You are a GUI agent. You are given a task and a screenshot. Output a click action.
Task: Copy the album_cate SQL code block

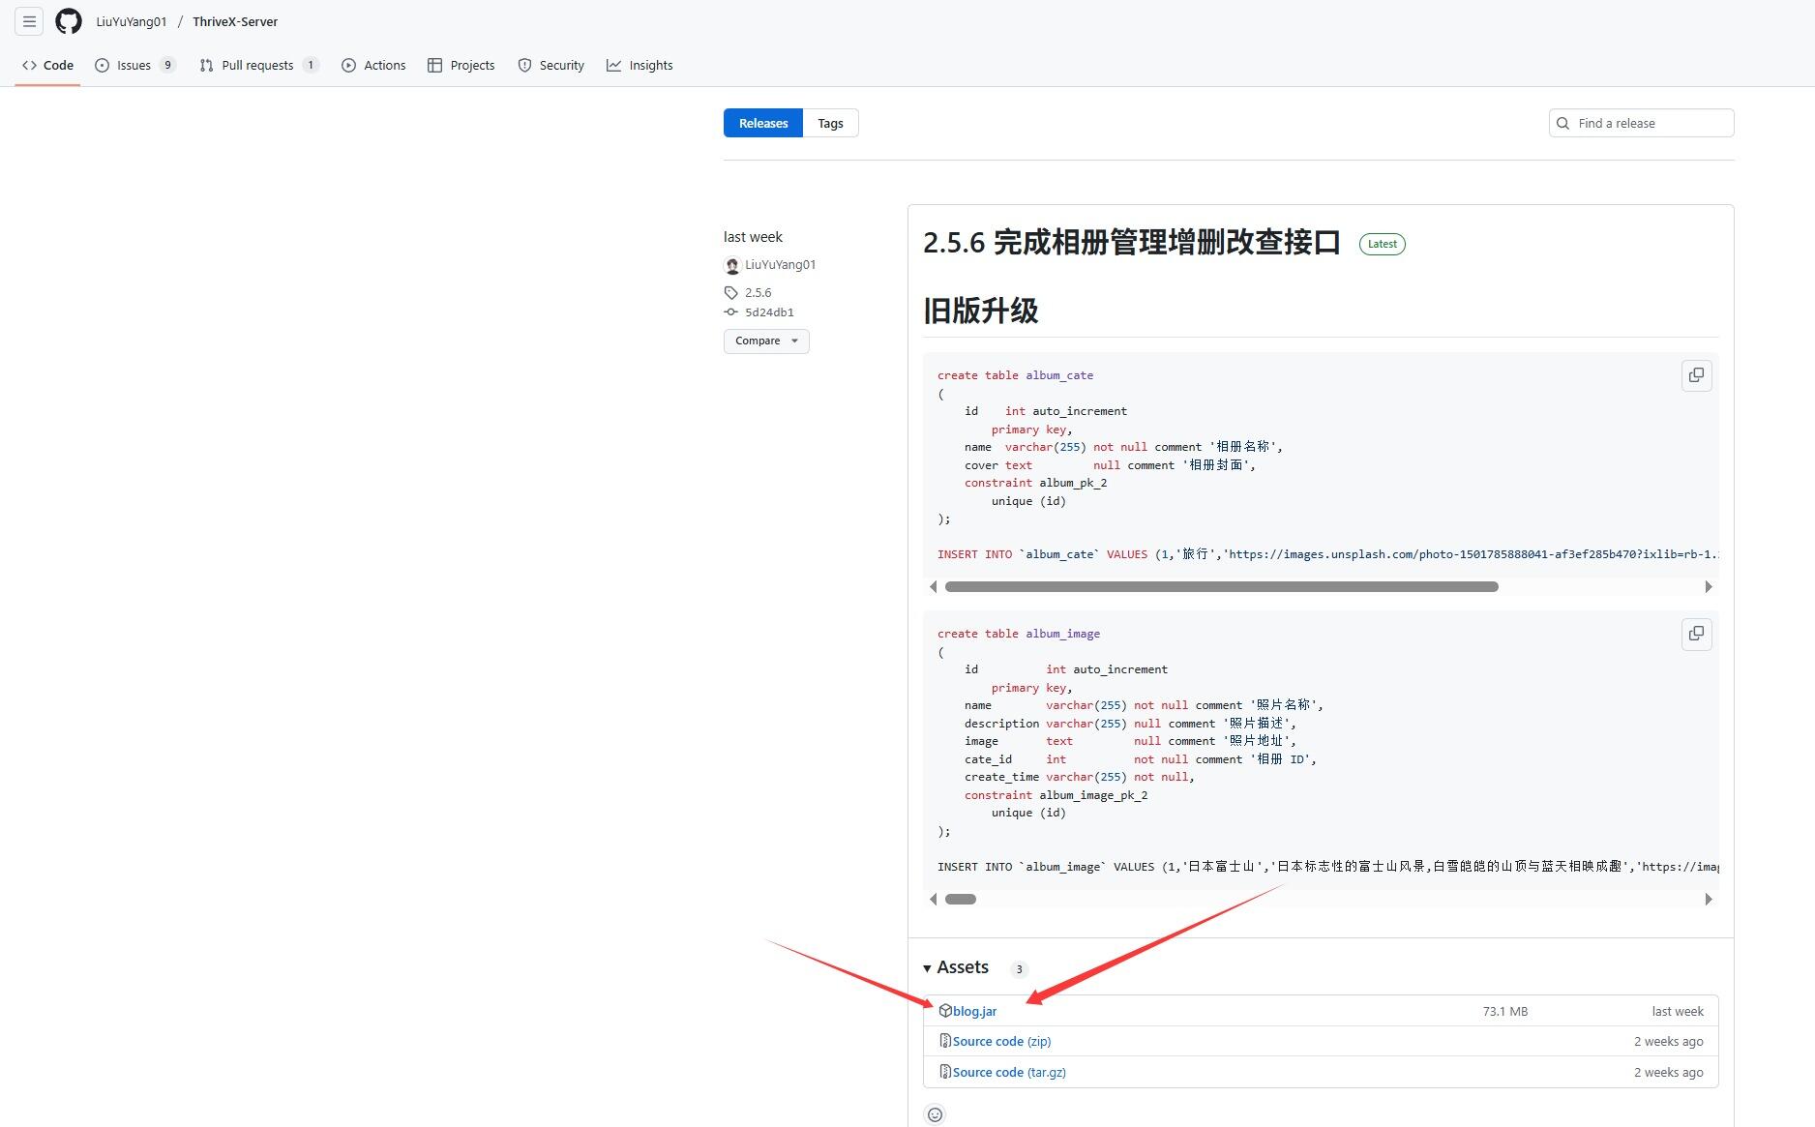click(x=1696, y=375)
